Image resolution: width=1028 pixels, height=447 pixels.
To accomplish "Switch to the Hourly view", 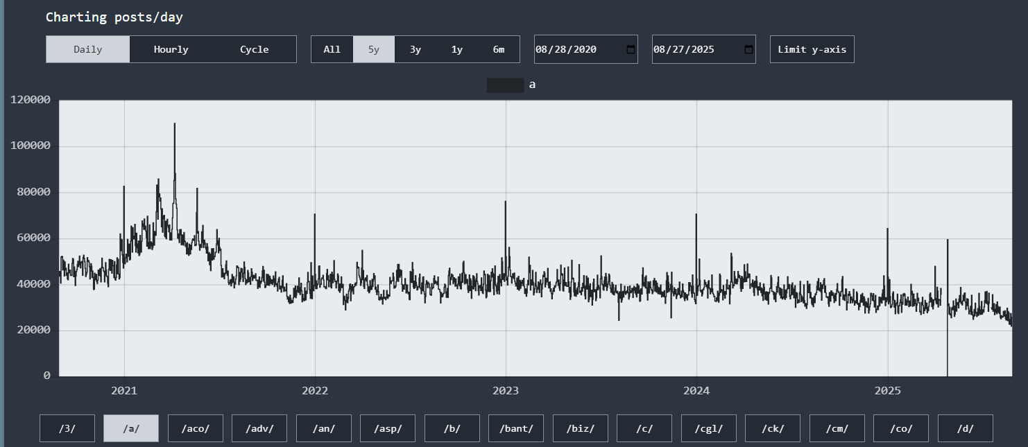I will coord(171,49).
